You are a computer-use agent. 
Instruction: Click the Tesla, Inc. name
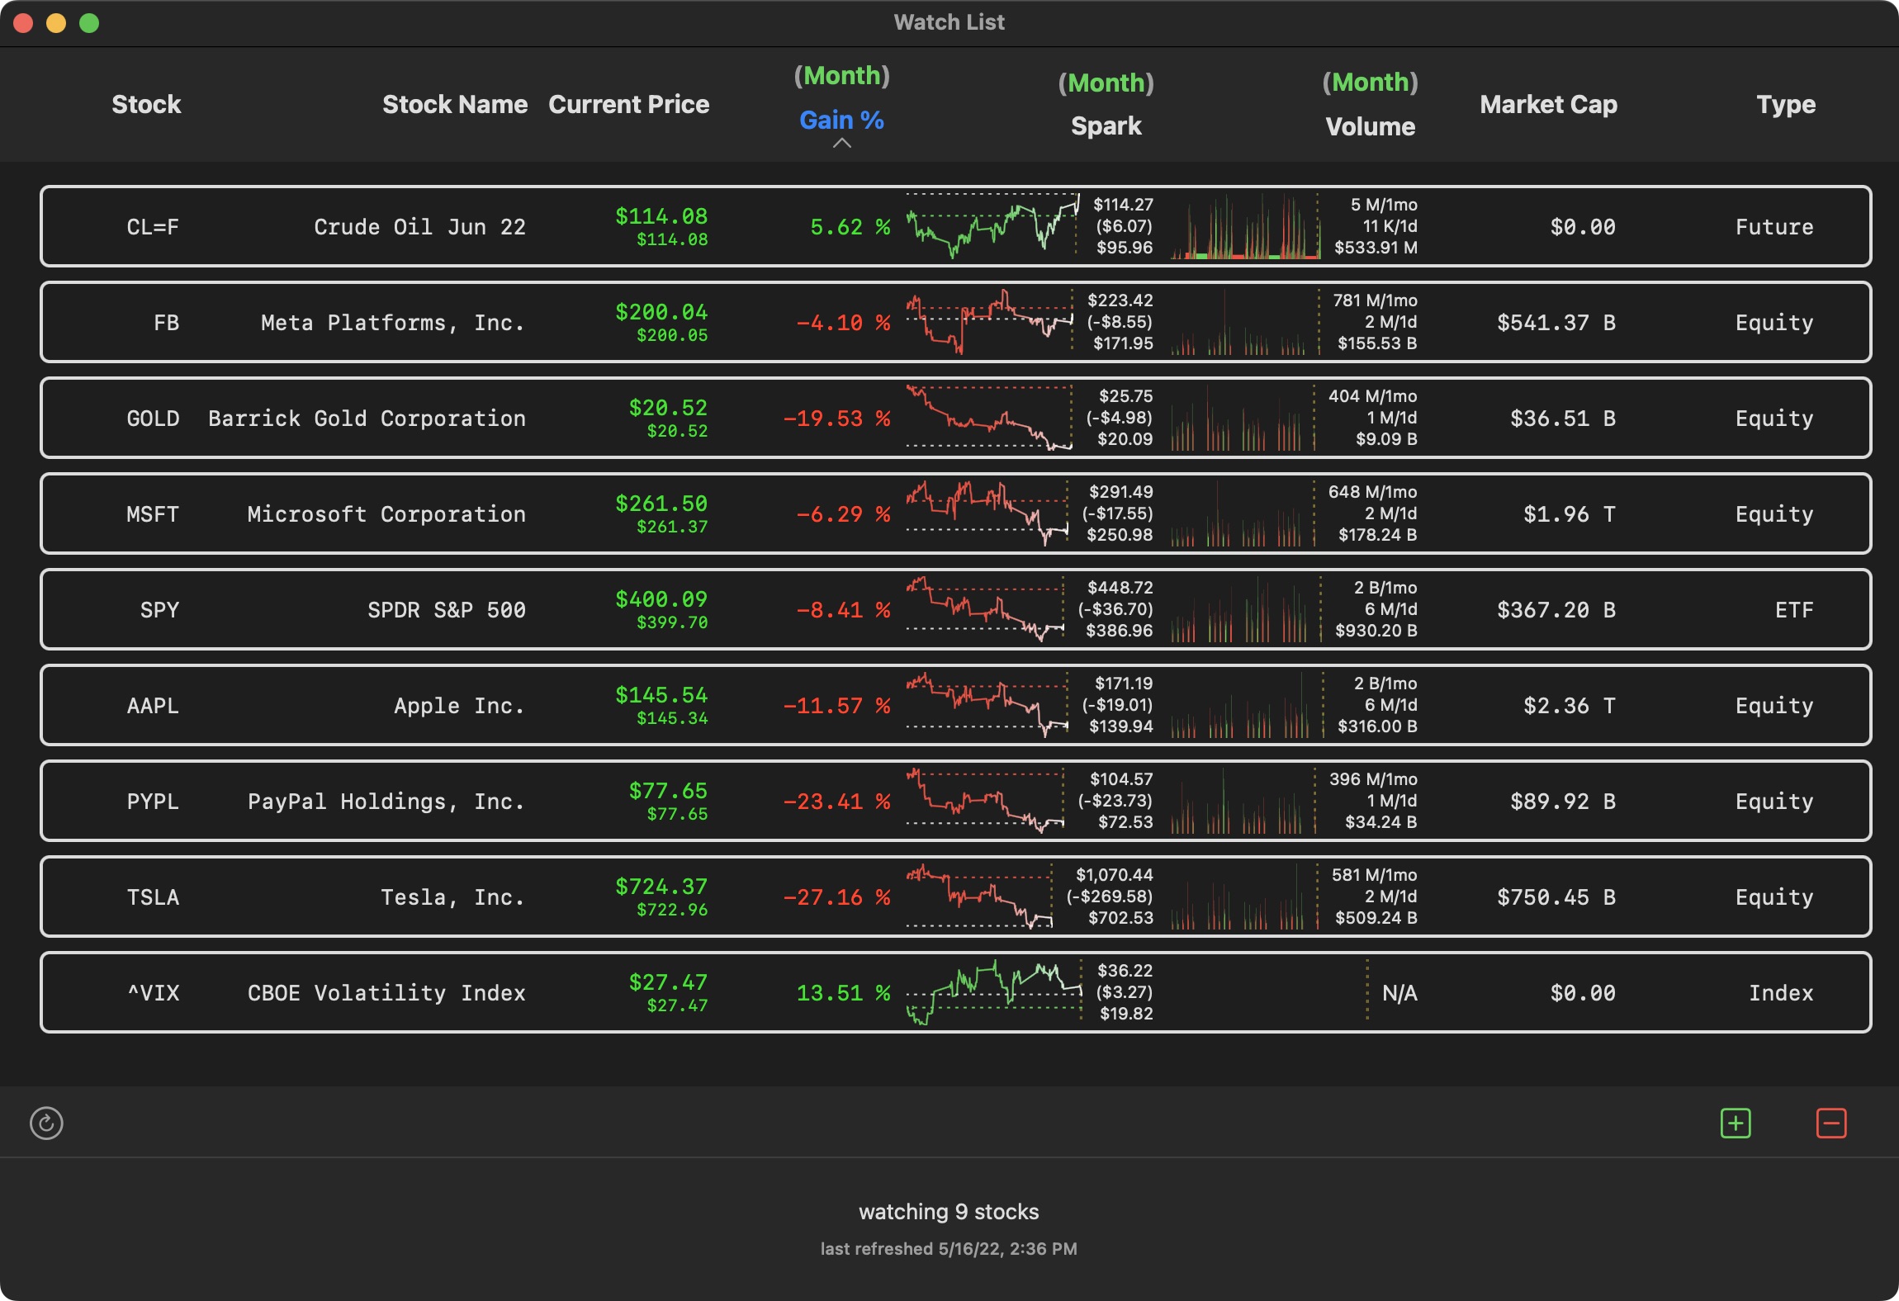pos(453,897)
